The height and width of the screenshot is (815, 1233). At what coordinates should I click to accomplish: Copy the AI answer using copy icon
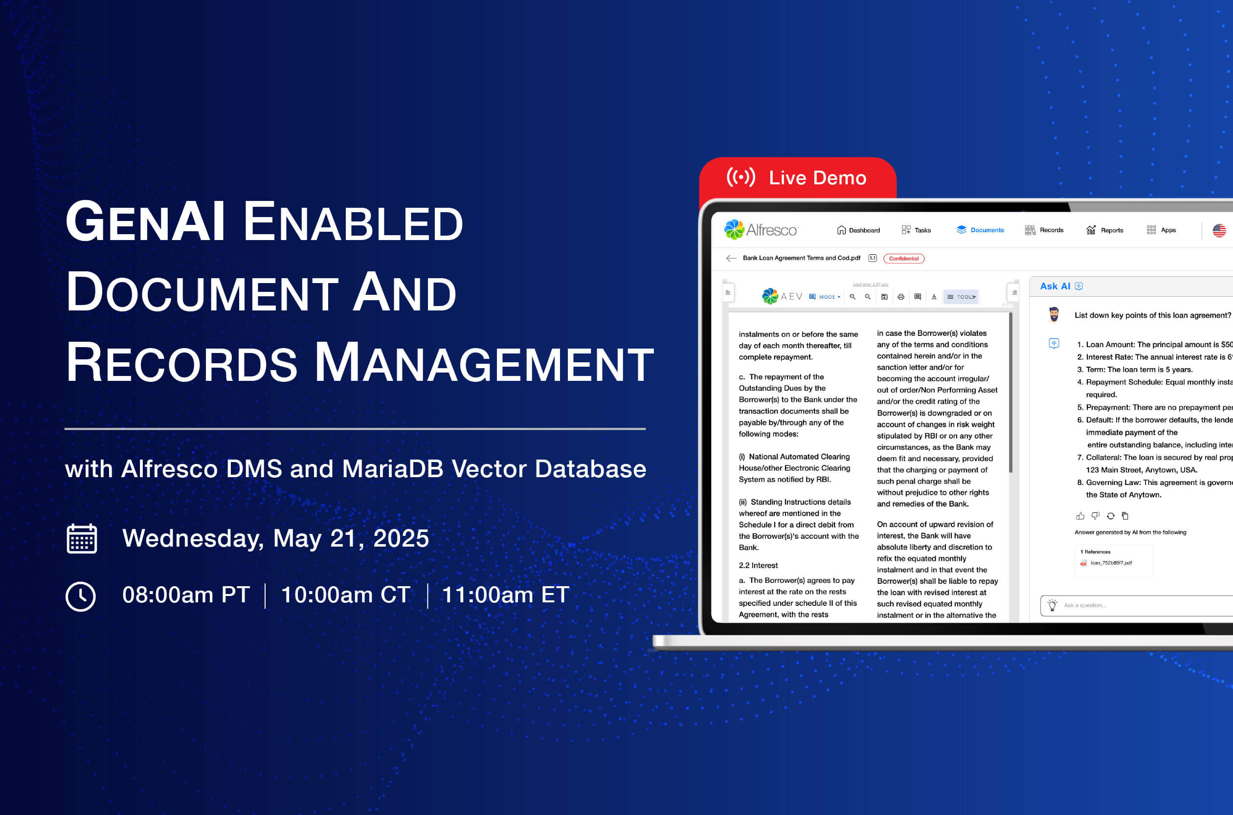click(1125, 516)
